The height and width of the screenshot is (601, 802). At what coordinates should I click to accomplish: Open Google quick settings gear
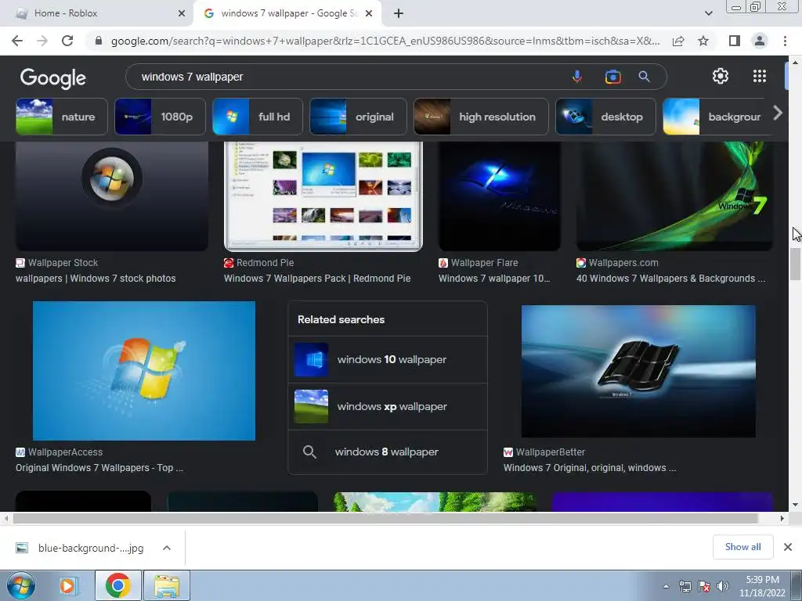pyautogui.click(x=721, y=76)
